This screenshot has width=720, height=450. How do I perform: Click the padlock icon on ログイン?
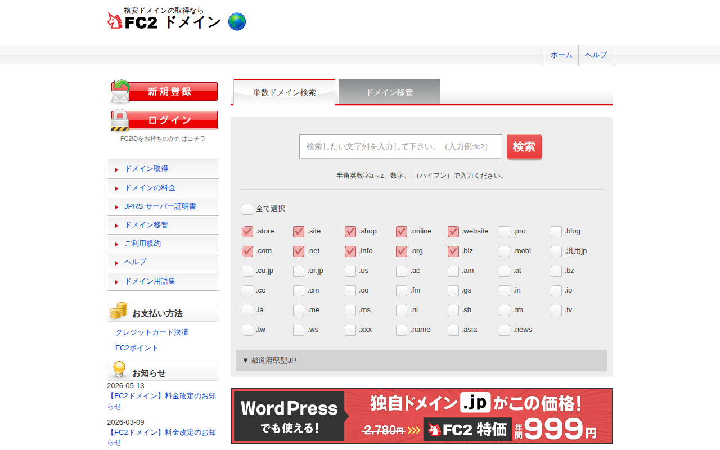pyautogui.click(x=120, y=120)
